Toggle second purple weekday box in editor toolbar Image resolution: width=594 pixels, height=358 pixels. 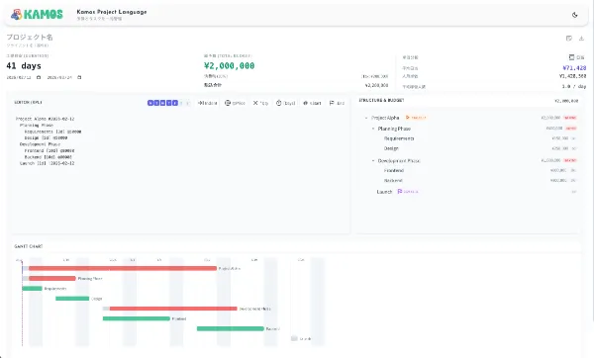(x=156, y=103)
